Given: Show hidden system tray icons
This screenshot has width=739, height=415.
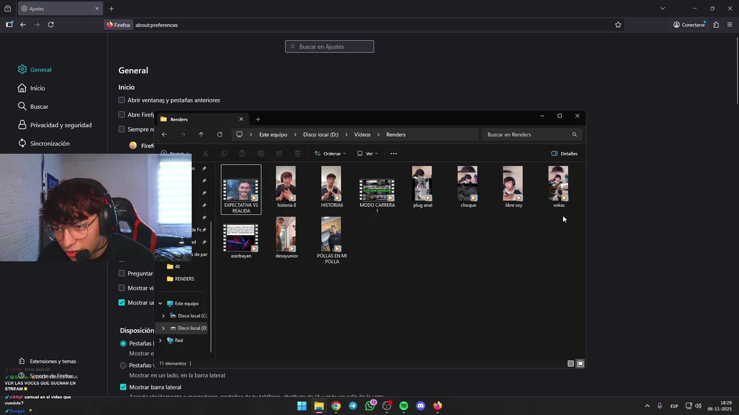Looking at the screenshot, I should [x=647, y=406].
